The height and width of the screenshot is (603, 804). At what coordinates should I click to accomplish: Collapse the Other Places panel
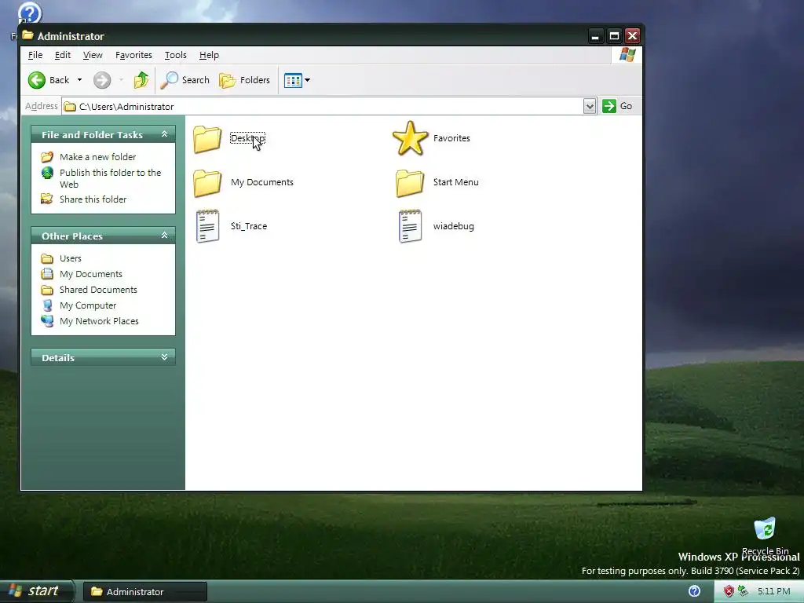(165, 236)
